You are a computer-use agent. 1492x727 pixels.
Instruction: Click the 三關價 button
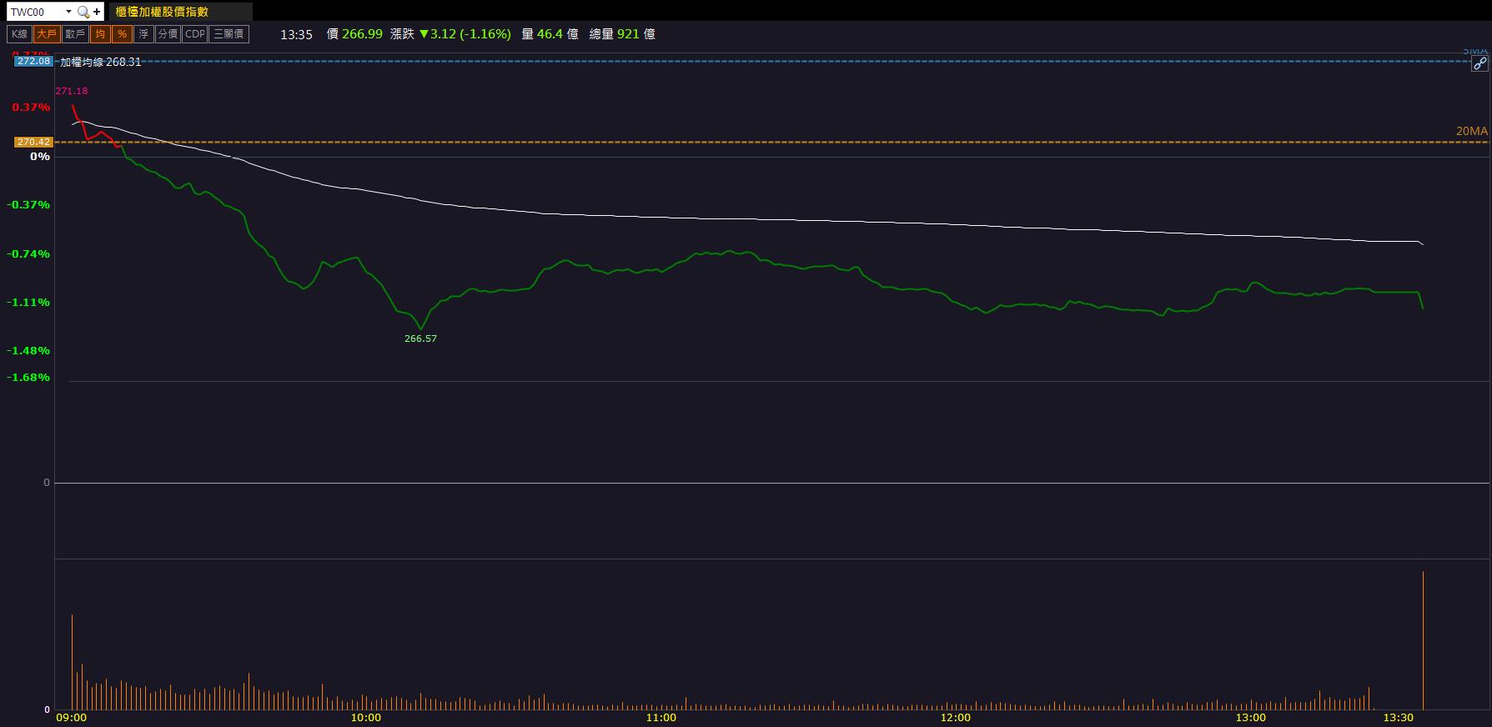coord(229,34)
